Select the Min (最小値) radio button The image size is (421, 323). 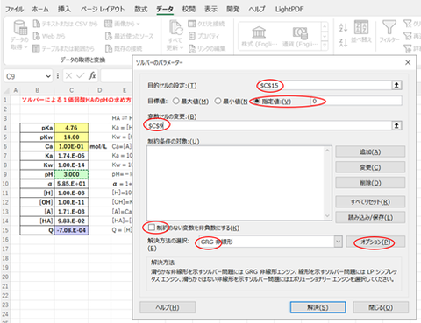coord(218,102)
